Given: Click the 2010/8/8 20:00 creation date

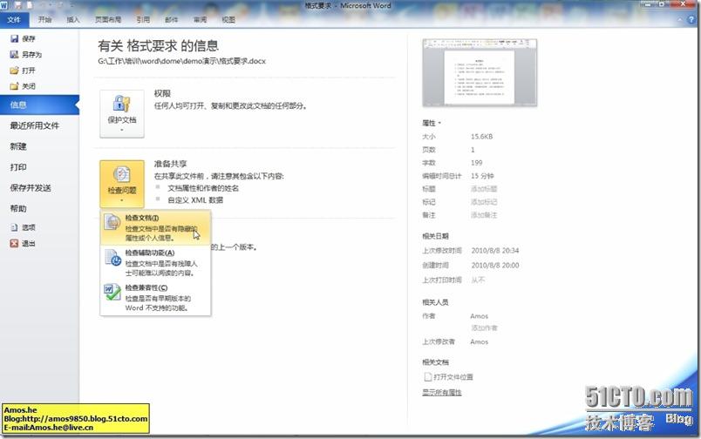Looking at the screenshot, I should pyautogui.click(x=495, y=266).
